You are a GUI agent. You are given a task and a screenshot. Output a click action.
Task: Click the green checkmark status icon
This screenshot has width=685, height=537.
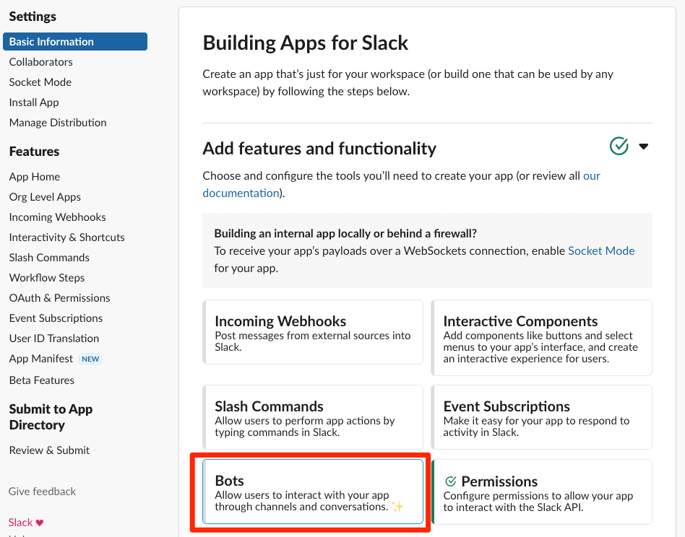(619, 147)
